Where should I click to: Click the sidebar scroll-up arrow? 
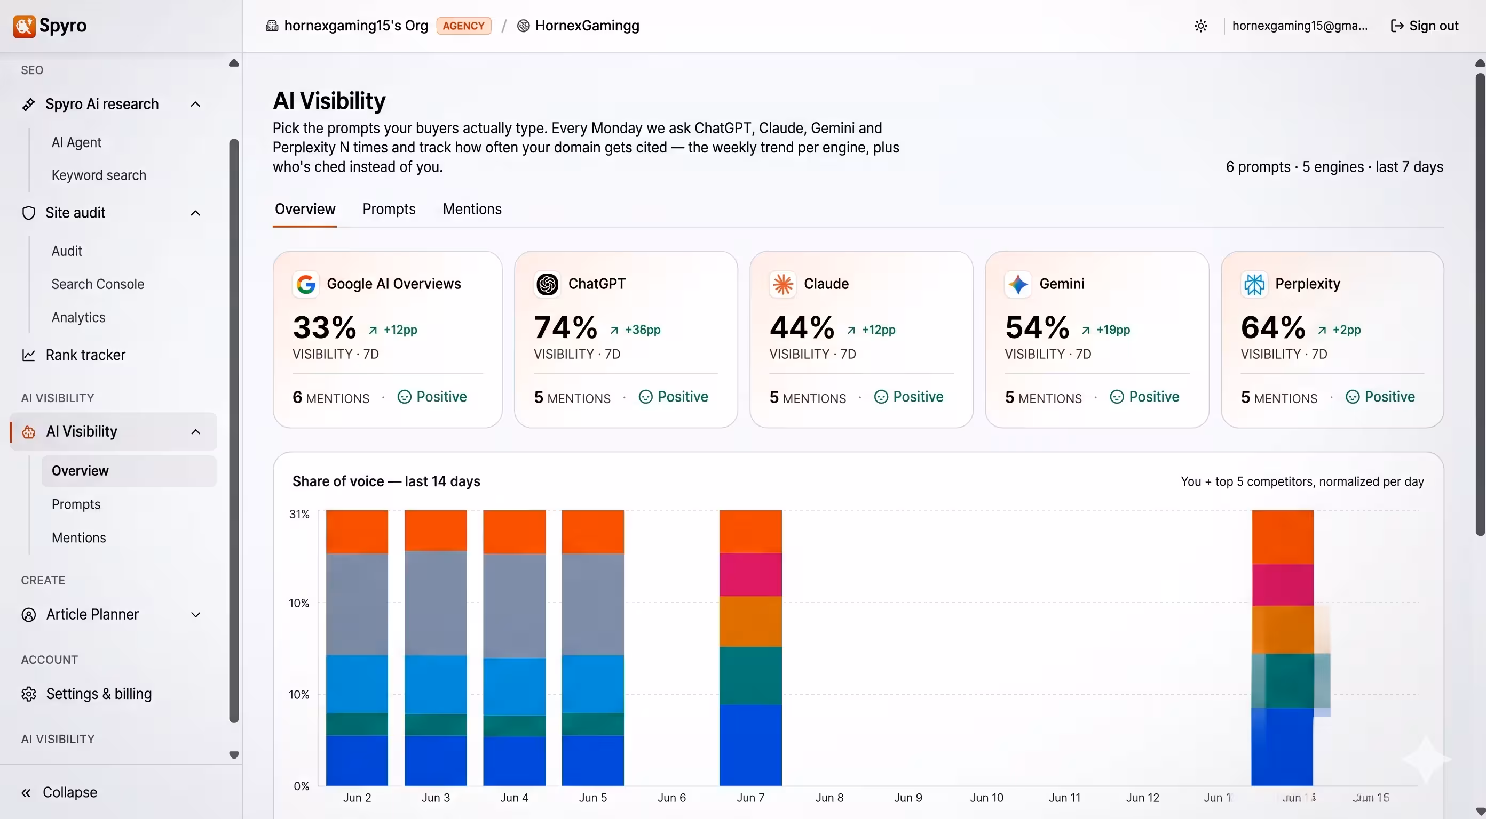tap(234, 63)
